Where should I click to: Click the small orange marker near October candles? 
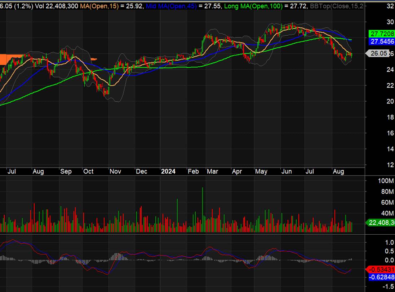94,59
